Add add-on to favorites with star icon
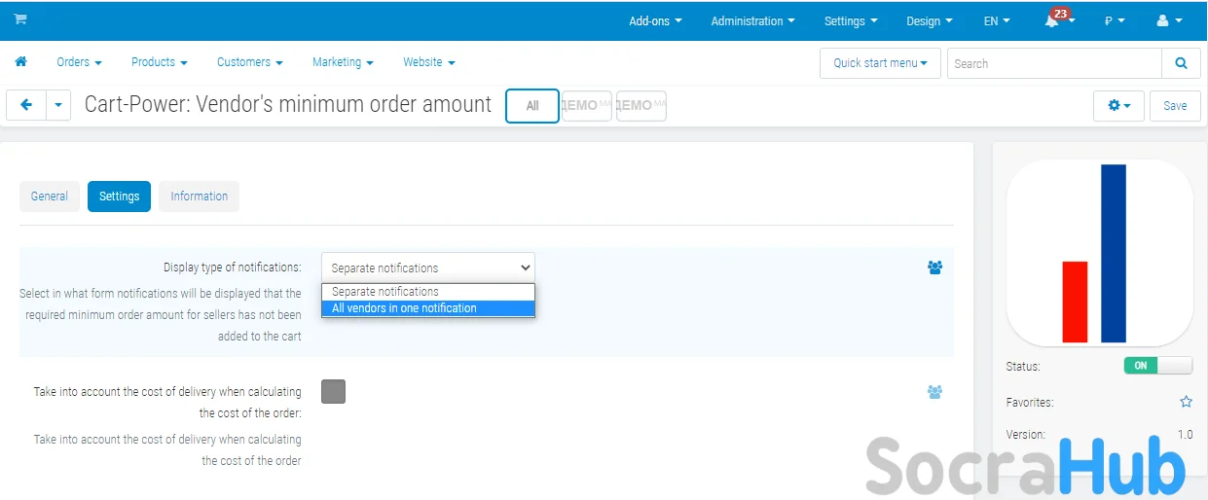 tap(1186, 402)
